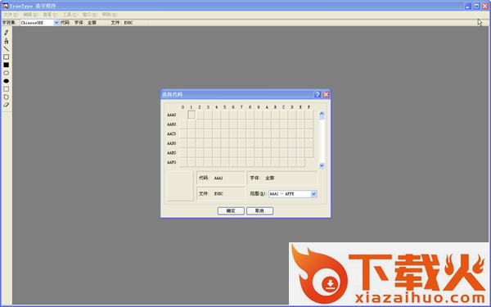This screenshot has height=307, width=491.
Task: Cancel the dialog with 取消 button
Action: [259, 211]
